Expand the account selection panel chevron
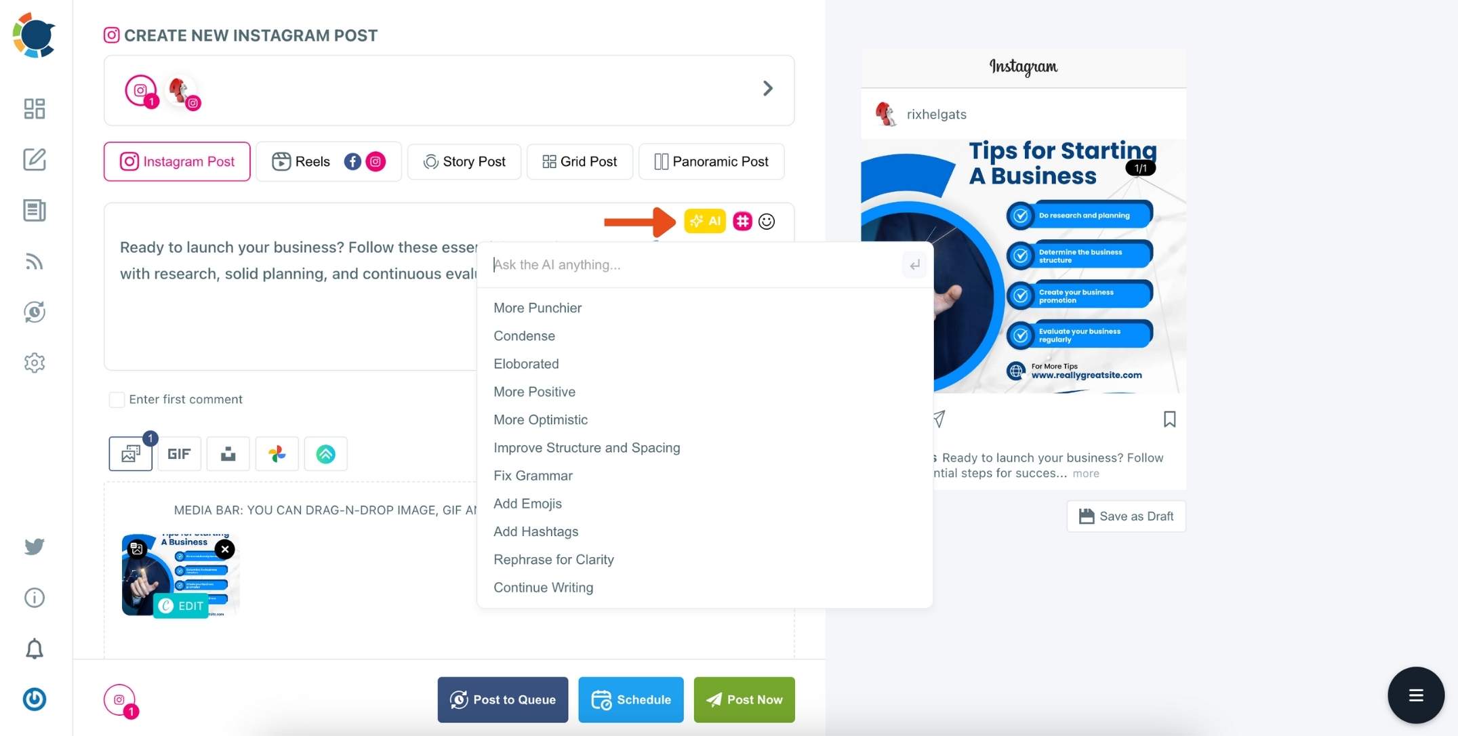The width and height of the screenshot is (1458, 736). pos(768,88)
